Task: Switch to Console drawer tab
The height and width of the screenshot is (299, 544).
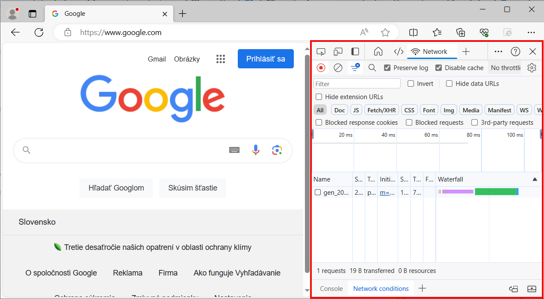Action: point(331,289)
